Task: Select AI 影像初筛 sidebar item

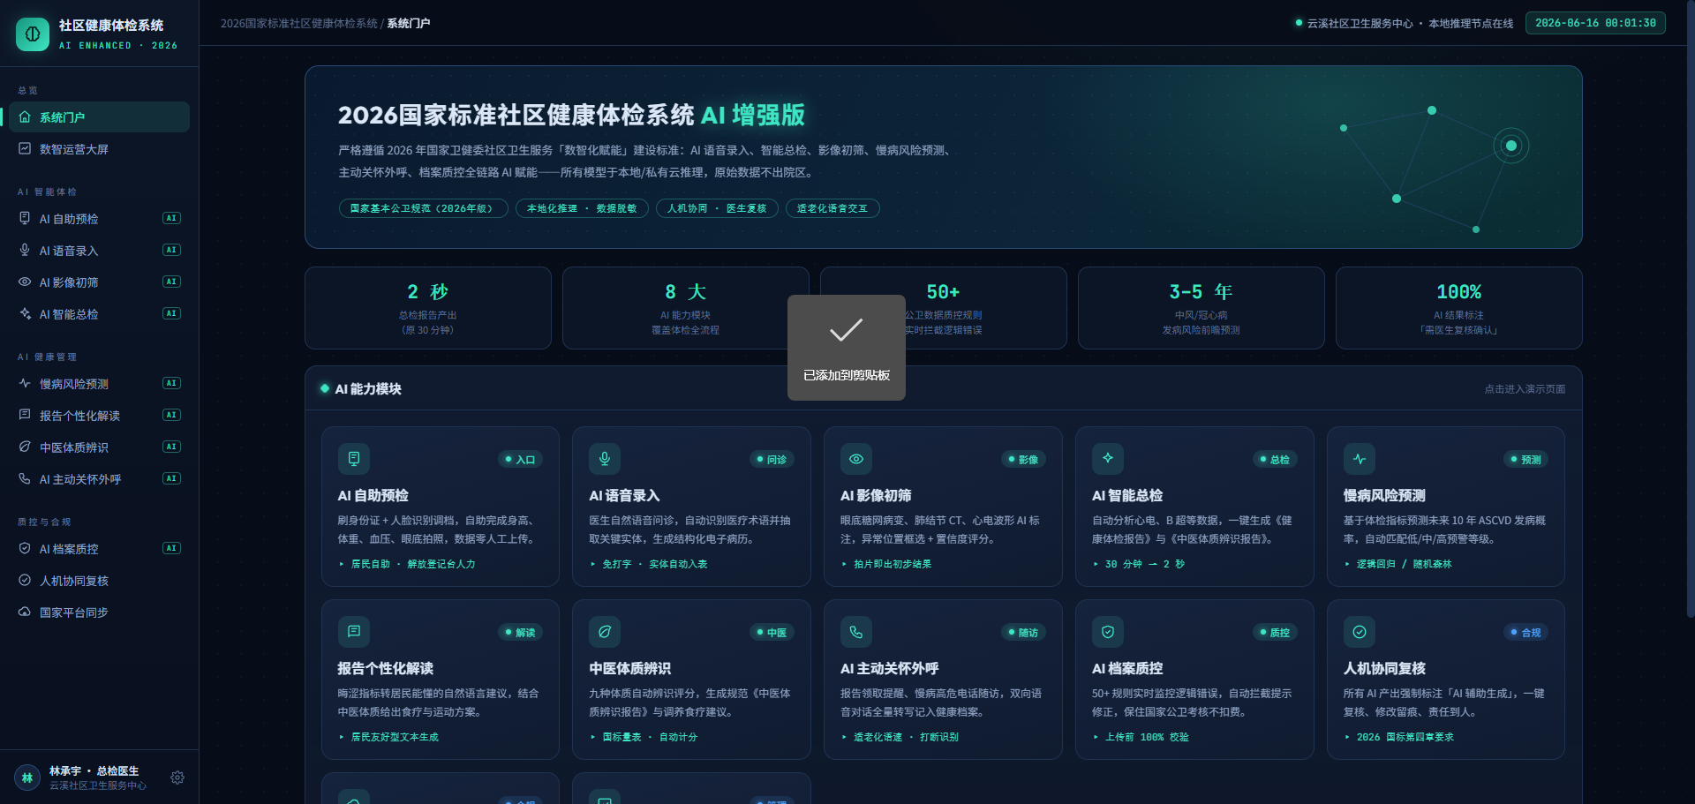Action: coord(99,282)
